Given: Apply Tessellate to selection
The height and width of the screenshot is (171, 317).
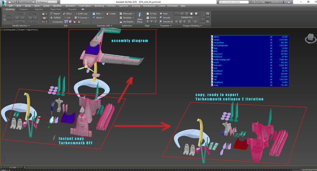Looking at the screenshot, I should tap(127, 18).
